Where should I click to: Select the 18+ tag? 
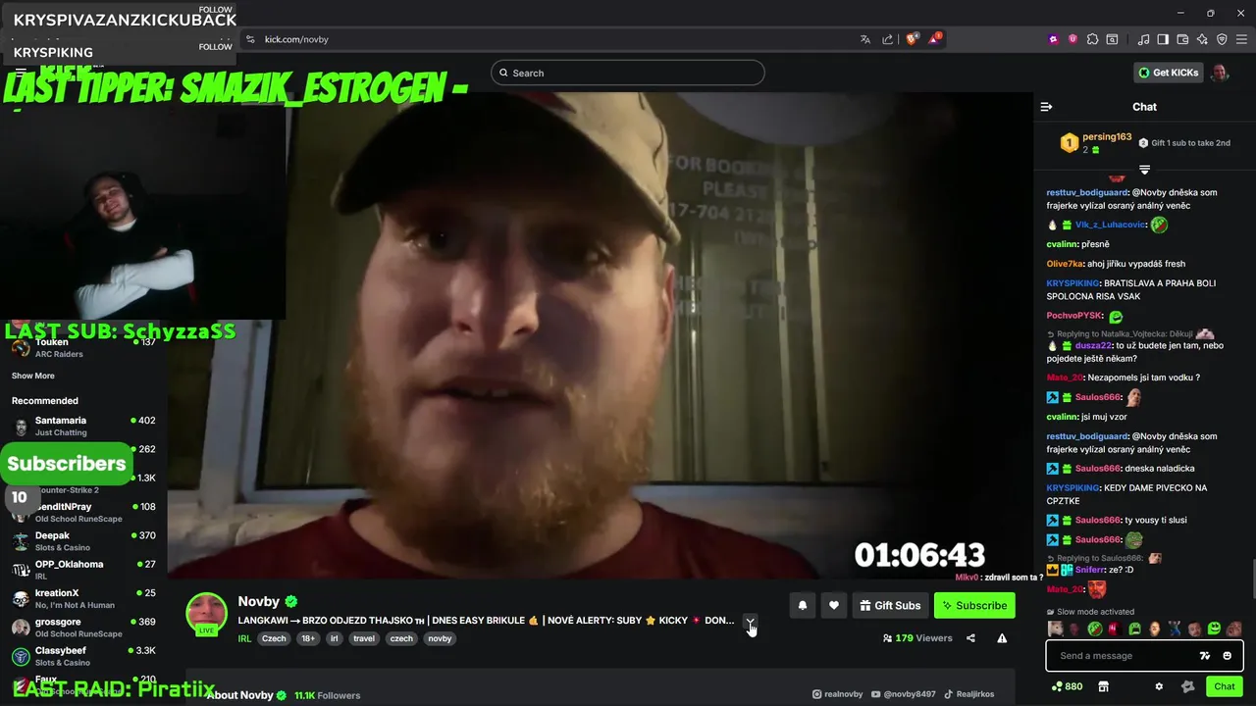pos(308,638)
